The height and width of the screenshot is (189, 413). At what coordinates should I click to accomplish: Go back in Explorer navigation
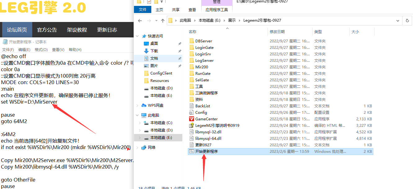(x=140, y=21)
